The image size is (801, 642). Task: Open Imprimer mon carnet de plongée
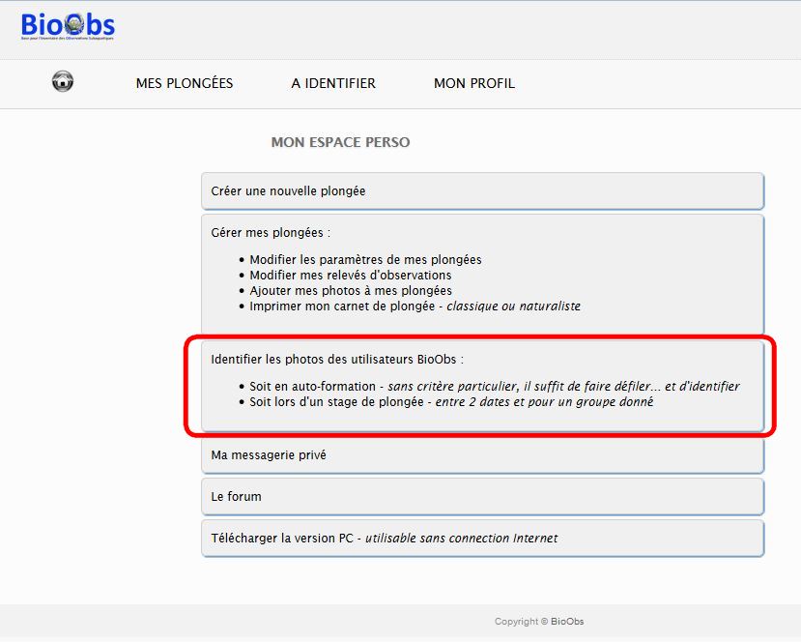342,306
